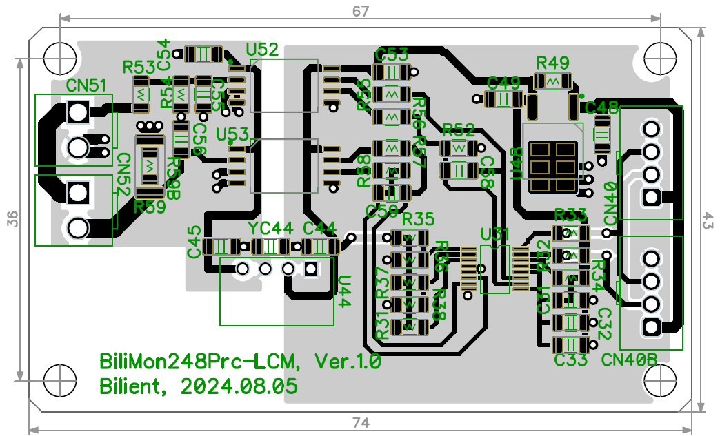This screenshot has width=720, height=436.
Task: Click the R33 resistor label
Action: point(570,215)
